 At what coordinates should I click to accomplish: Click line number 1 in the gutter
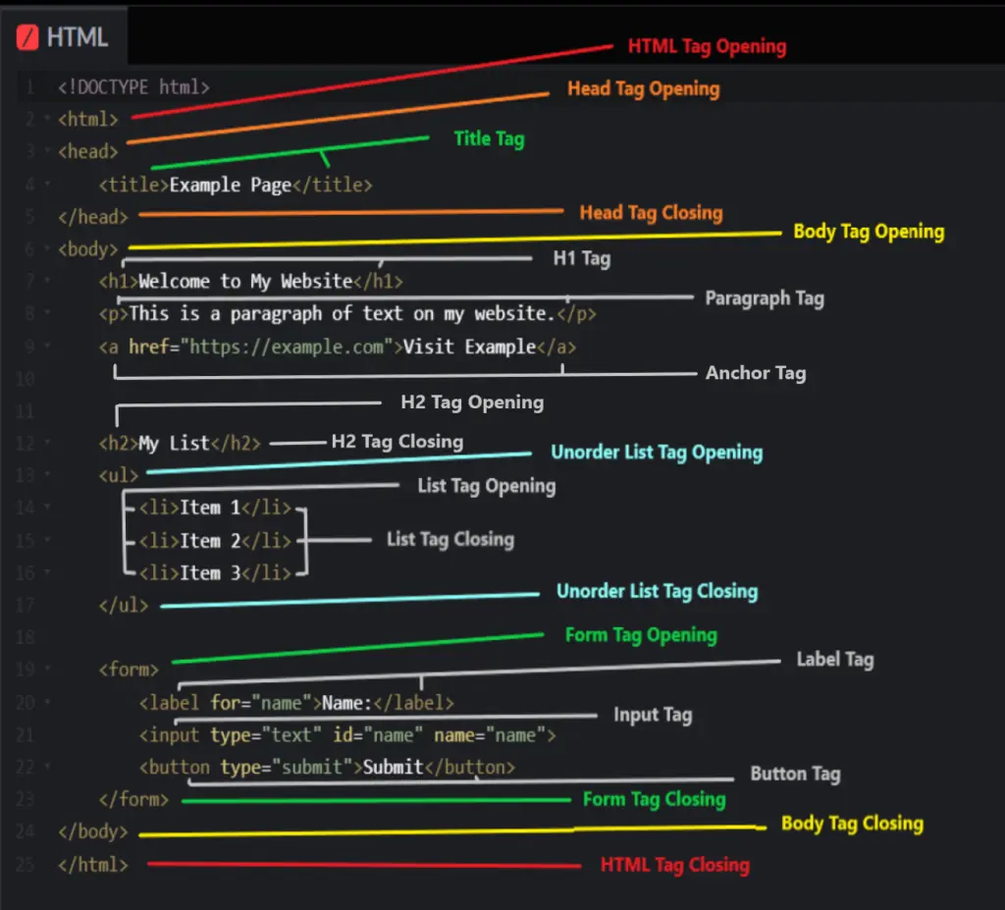(x=29, y=87)
